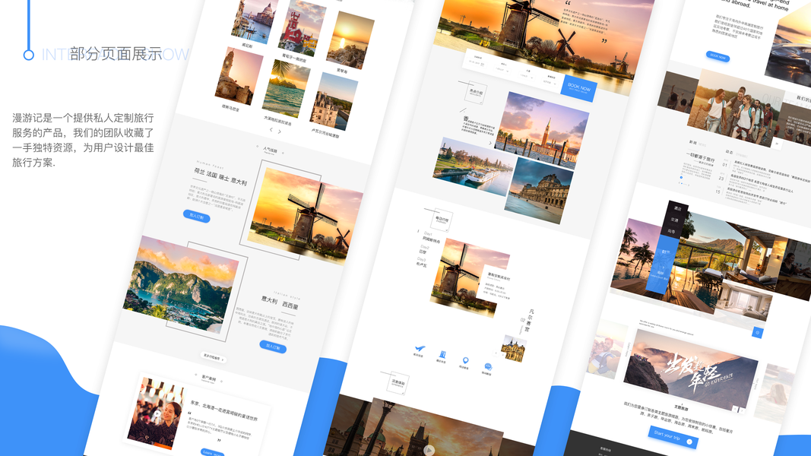The image size is (811, 456).
Task: Select the 酒店 tab in dark sidebar
Action: (x=677, y=207)
